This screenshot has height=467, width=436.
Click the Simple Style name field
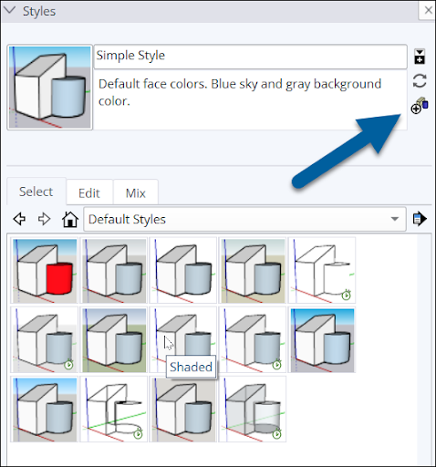(250, 57)
